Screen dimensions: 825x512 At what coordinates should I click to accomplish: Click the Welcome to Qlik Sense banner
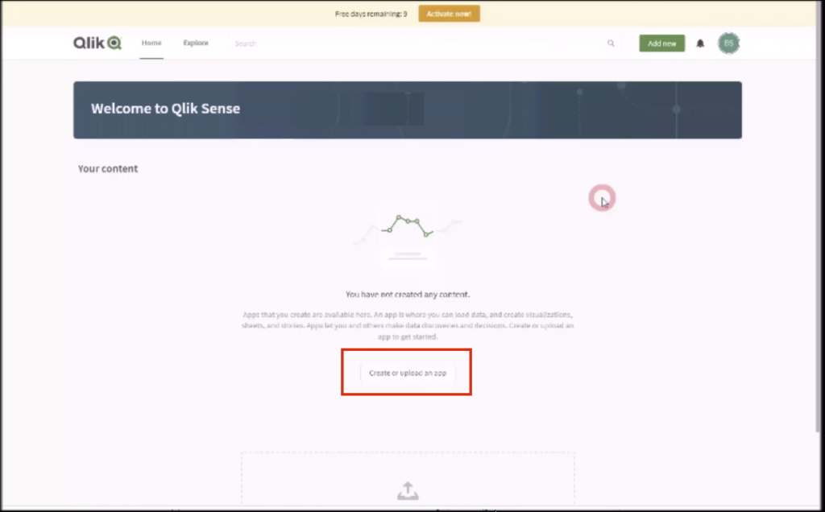408,109
